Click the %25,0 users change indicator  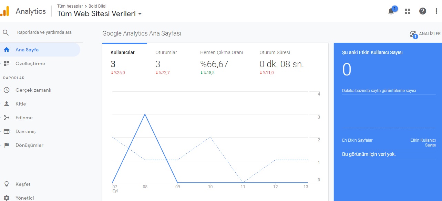(x=118, y=73)
